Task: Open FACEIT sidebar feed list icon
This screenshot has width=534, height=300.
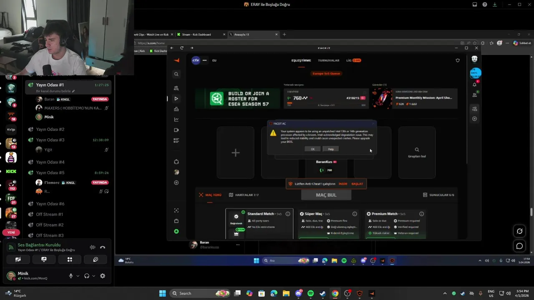Action: point(176,140)
